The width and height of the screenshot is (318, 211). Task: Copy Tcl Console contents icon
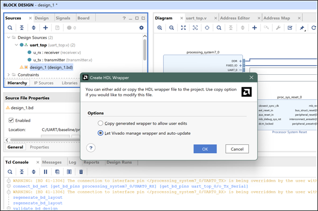[x=57, y=172]
